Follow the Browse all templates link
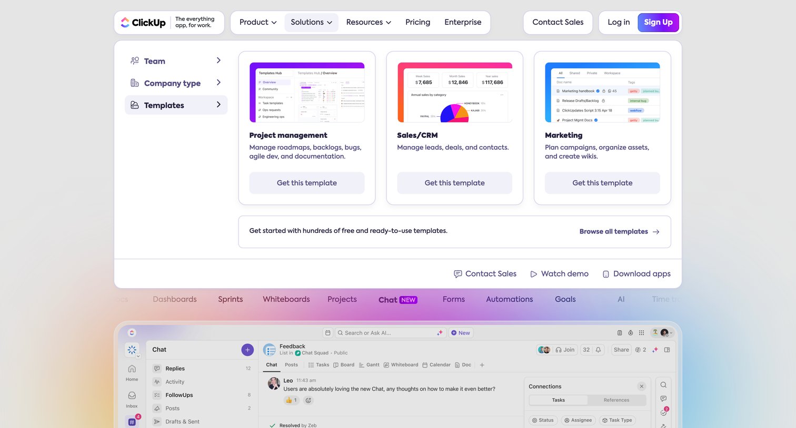The height and width of the screenshot is (428, 796). point(619,231)
